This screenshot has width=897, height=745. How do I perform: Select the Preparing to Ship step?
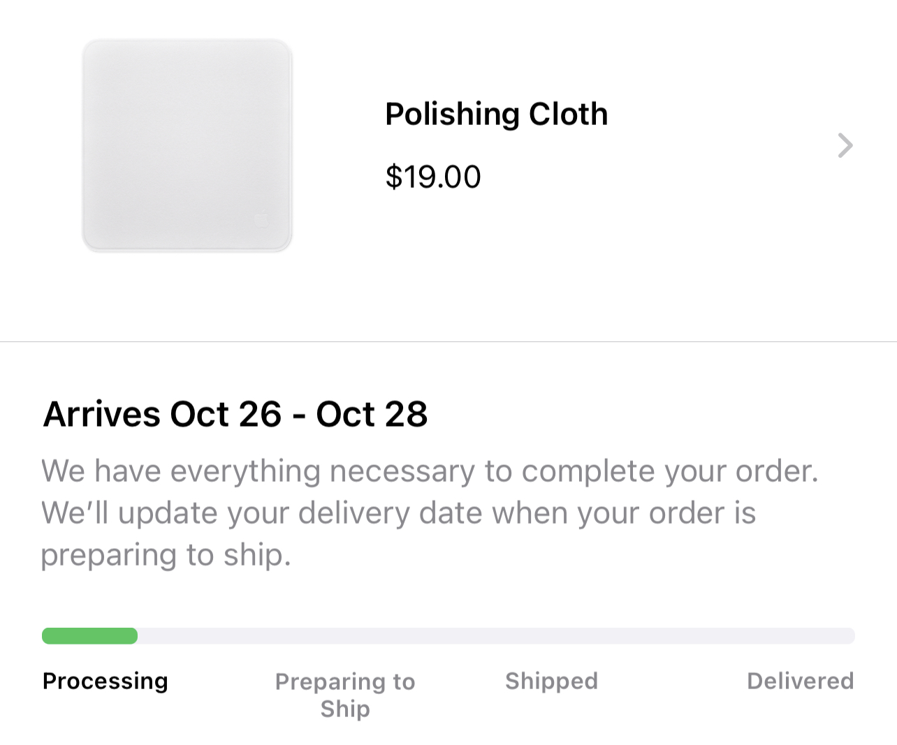345,695
